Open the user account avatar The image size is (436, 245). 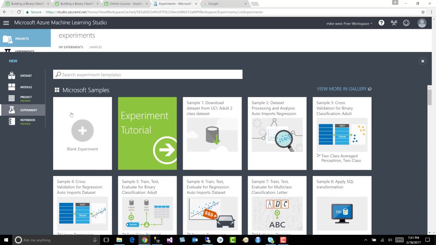click(x=422, y=23)
